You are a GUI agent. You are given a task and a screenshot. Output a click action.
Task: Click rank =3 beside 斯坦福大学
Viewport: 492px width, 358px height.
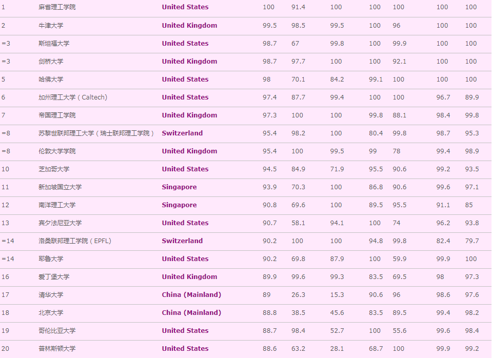(6, 43)
